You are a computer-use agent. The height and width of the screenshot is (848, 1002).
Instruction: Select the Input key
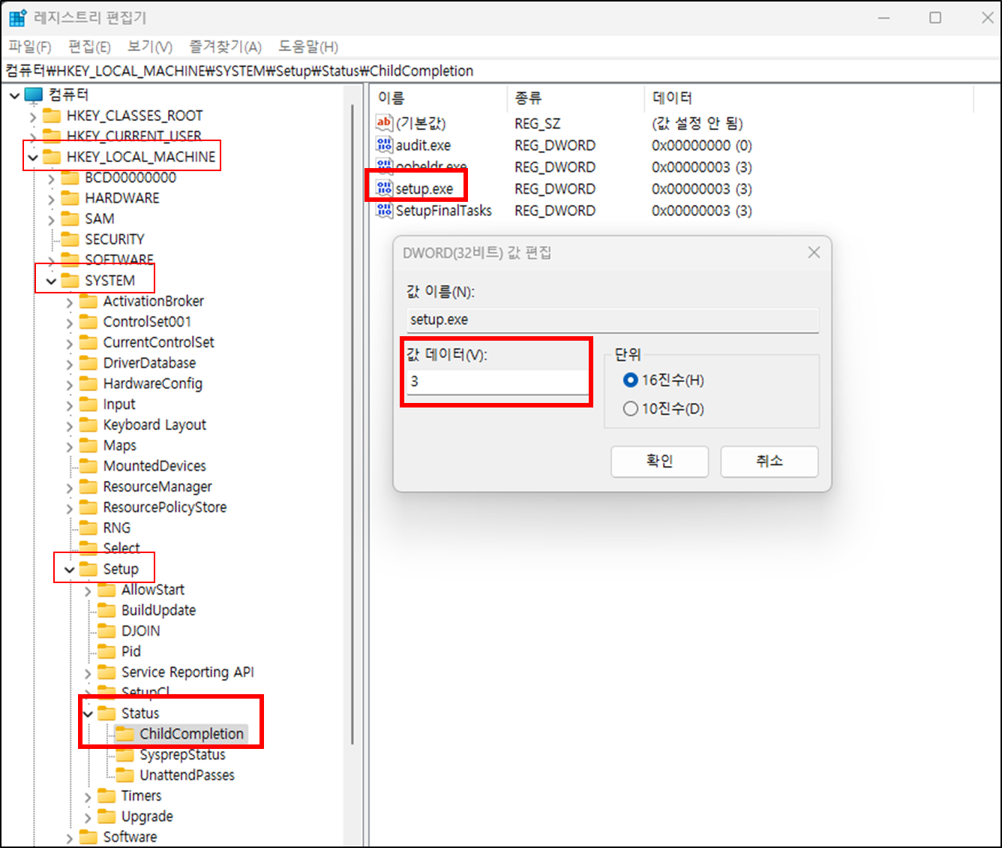(x=119, y=404)
